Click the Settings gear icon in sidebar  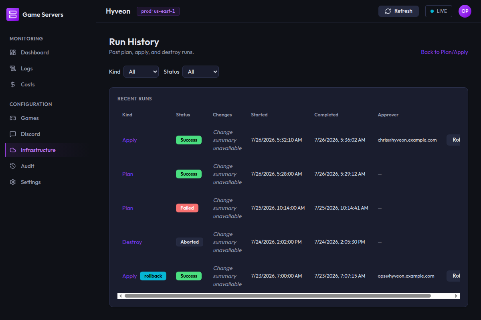[x=13, y=182]
